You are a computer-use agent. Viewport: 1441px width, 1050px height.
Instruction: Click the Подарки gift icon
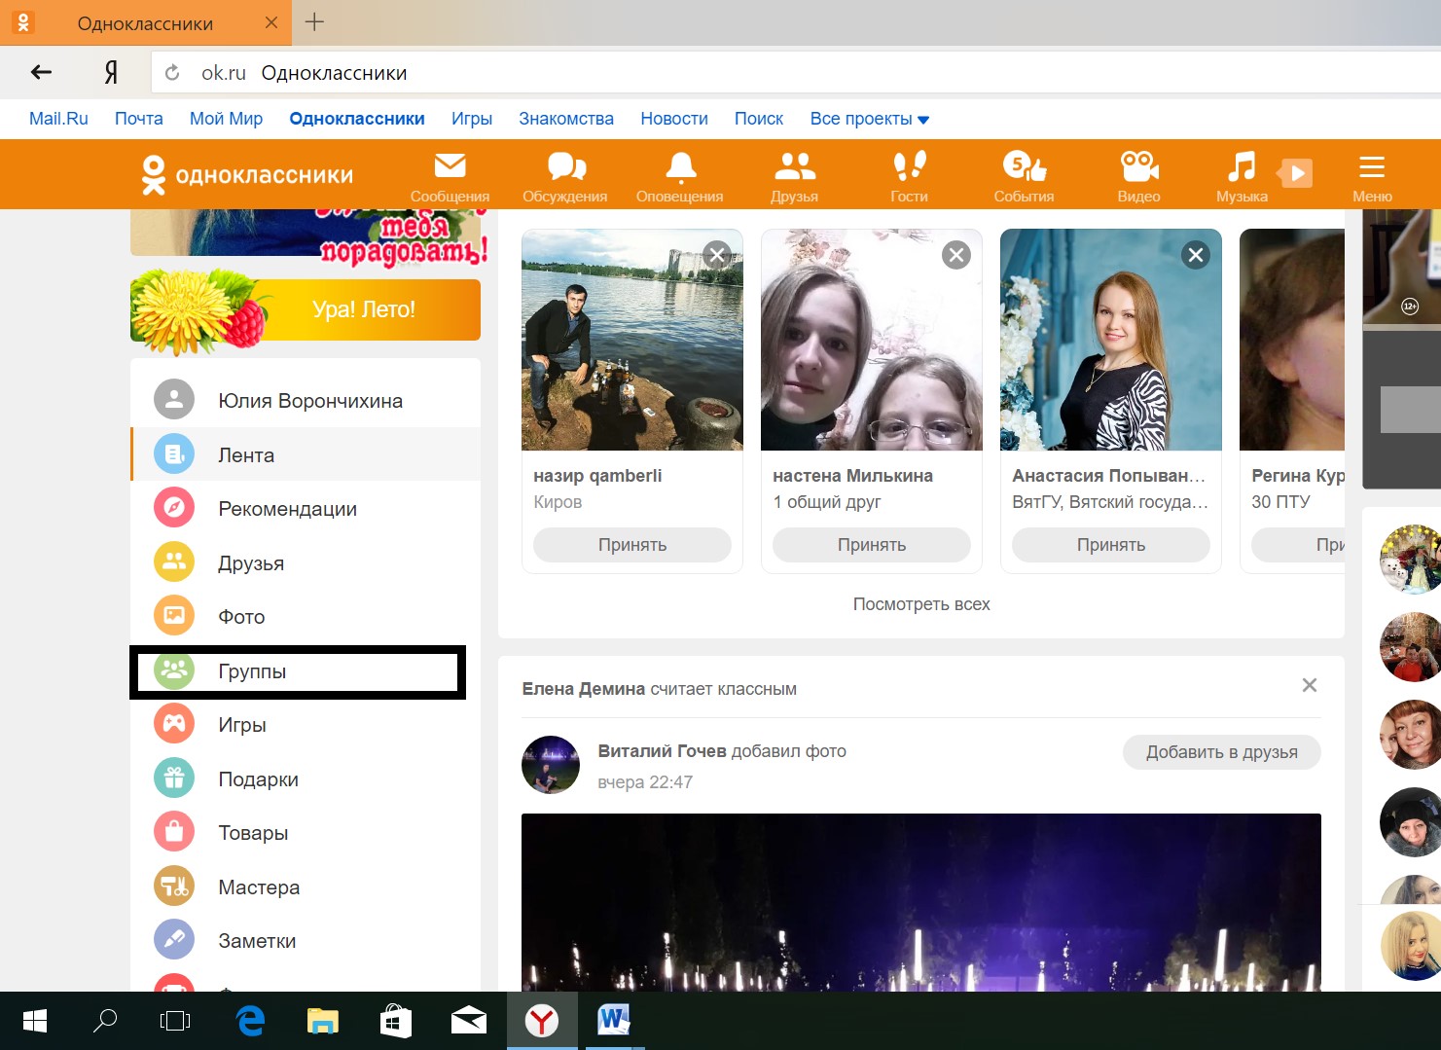tap(174, 778)
